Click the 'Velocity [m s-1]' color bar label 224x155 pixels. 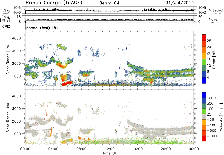point(221,117)
